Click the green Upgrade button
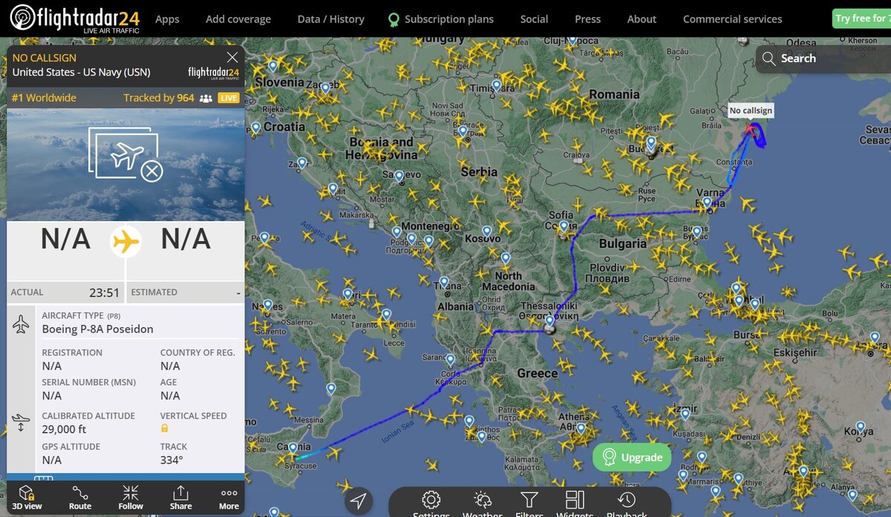The width and height of the screenshot is (891, 517). 632,458
